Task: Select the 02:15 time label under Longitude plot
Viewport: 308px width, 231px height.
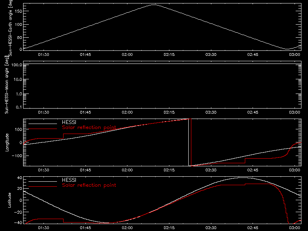Action: click(169, 170)
